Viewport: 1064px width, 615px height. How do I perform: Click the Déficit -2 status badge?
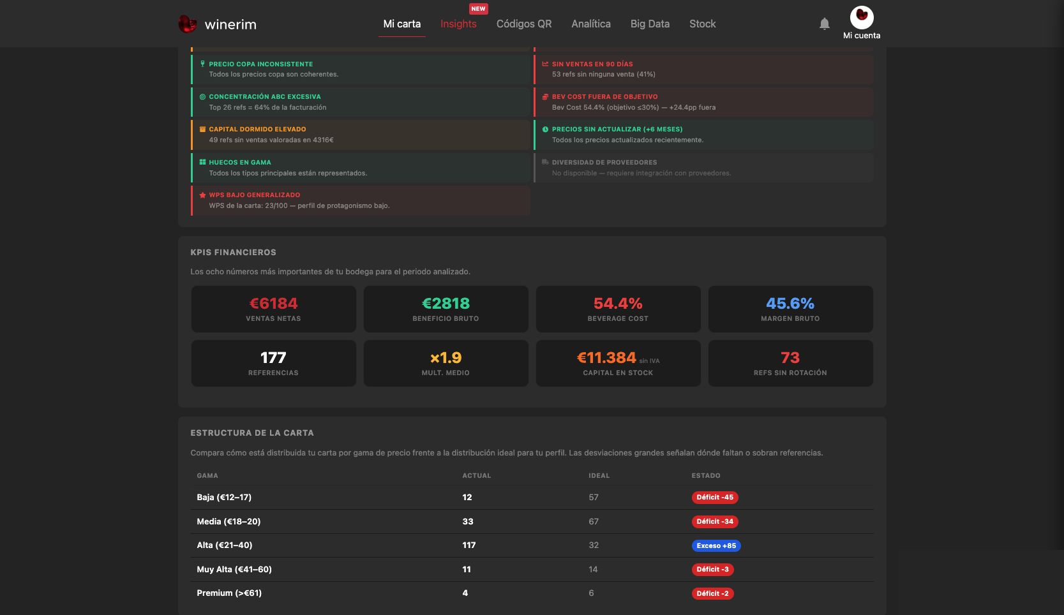coord(712,593)
